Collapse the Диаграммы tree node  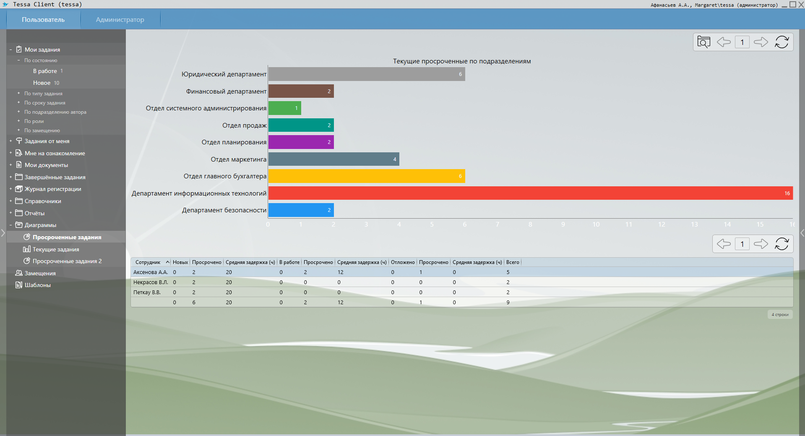[10, 225]
